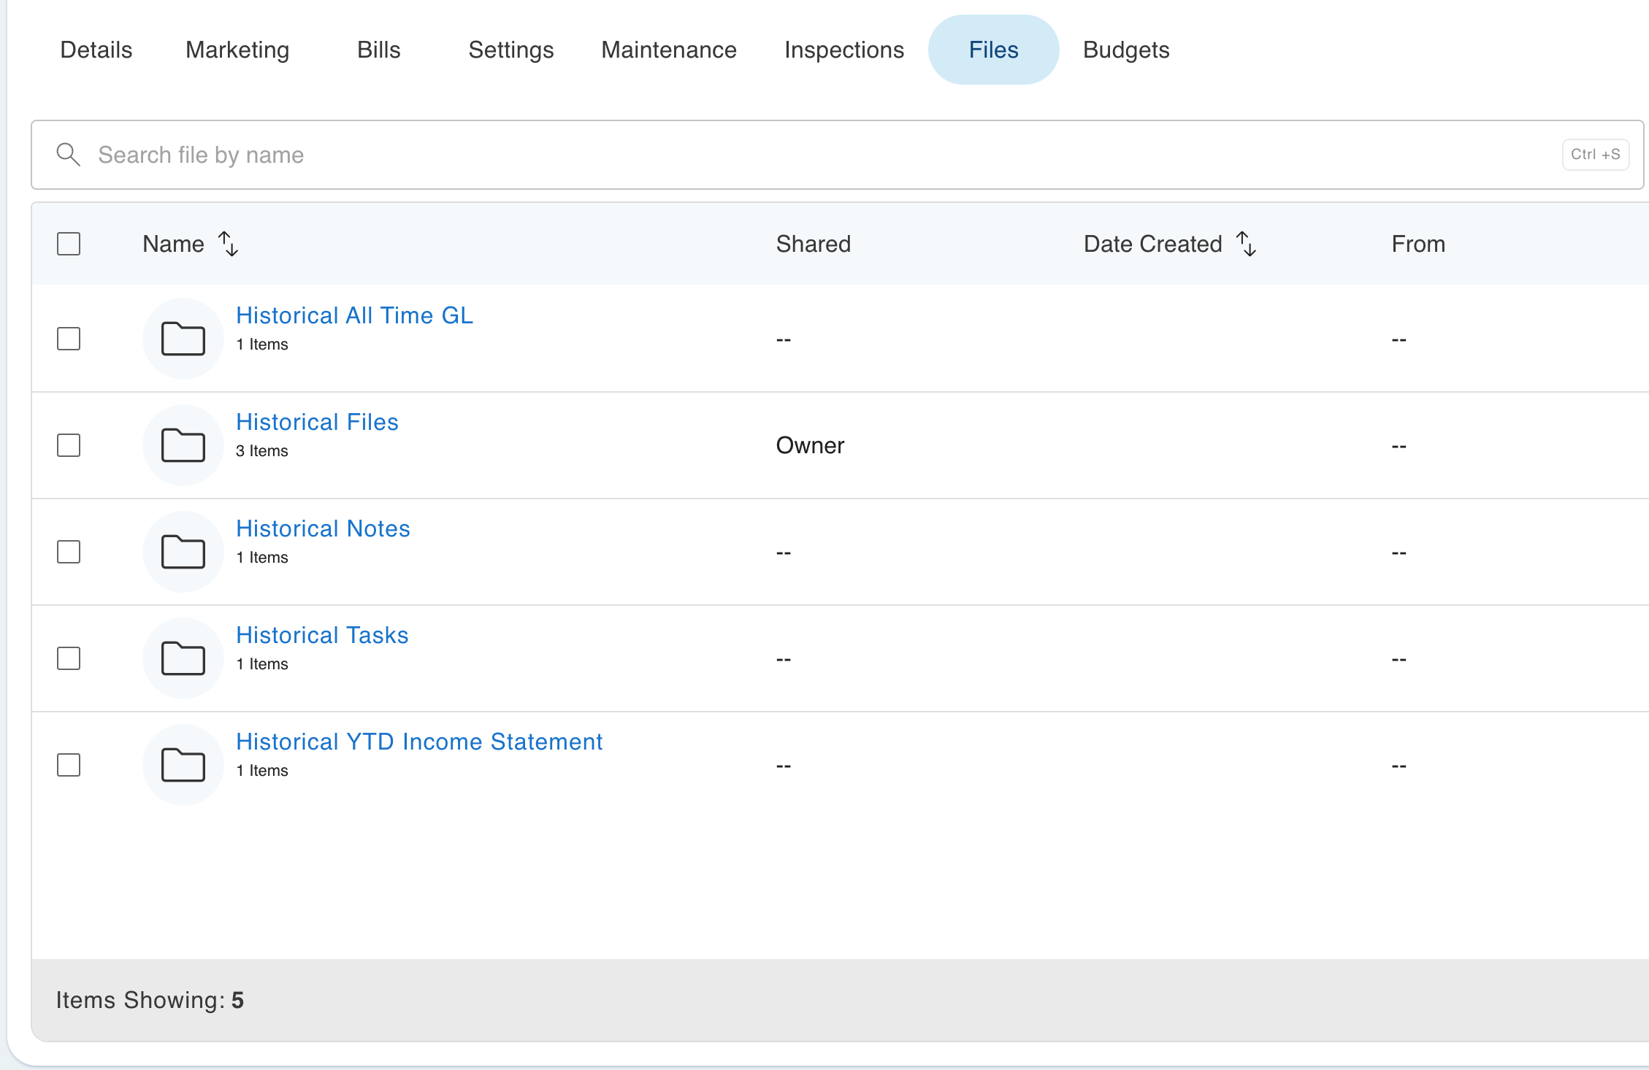Click the Items Showing: 5 status text
1649x1070 pixels.
point(150,1000)
